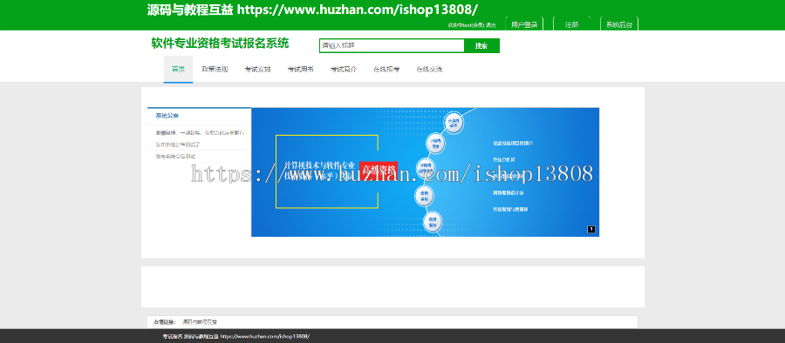This screenshot has height=343, width=785.
Task: Click the blue banner slide image
Action: click(x=425, y=172)
